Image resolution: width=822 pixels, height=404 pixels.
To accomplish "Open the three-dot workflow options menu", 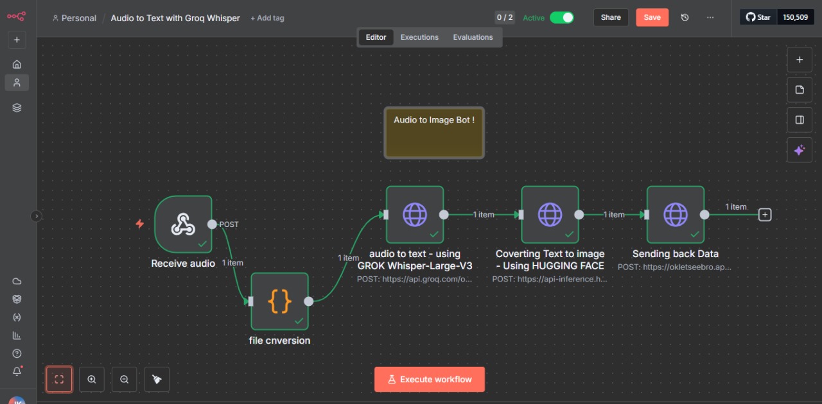I will (710, 17).
